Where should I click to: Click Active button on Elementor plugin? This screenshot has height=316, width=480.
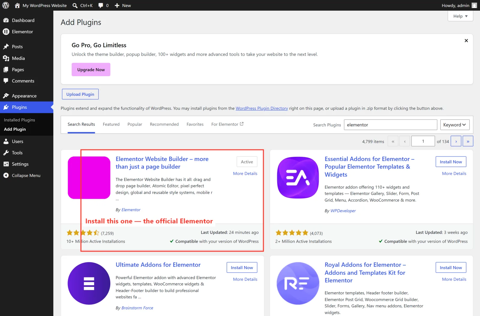(247, 162)
